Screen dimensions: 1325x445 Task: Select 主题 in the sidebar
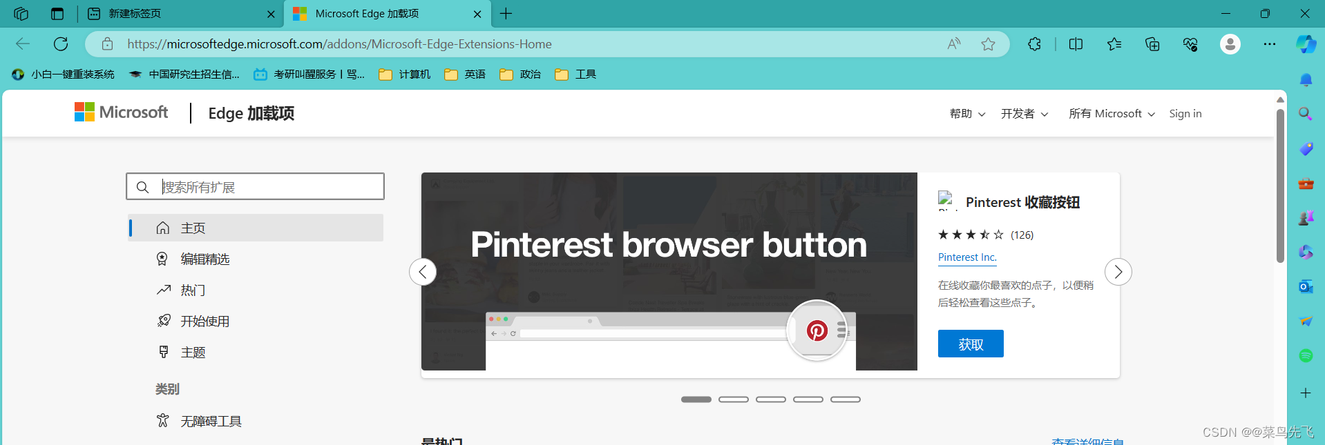[x=256, y=352]
